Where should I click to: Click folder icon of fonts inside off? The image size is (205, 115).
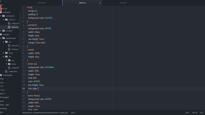click(9, 64)
